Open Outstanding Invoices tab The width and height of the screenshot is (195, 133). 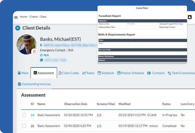click(34, 84)
